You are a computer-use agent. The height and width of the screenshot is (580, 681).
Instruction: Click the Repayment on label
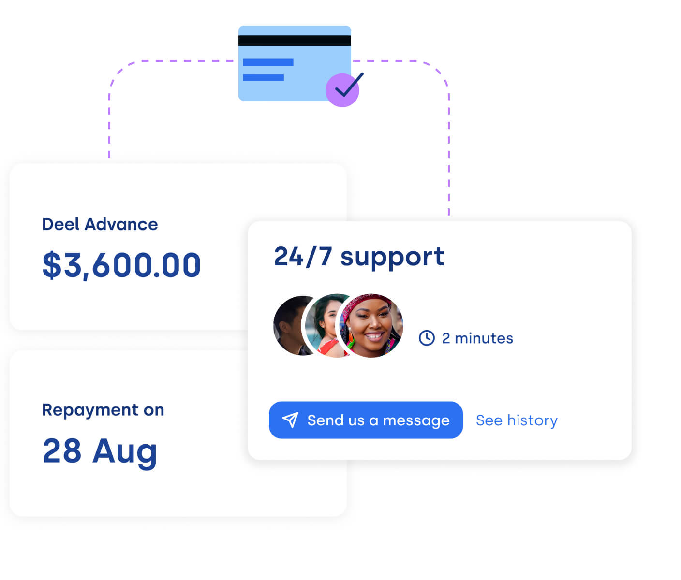(x=103, y=410)
